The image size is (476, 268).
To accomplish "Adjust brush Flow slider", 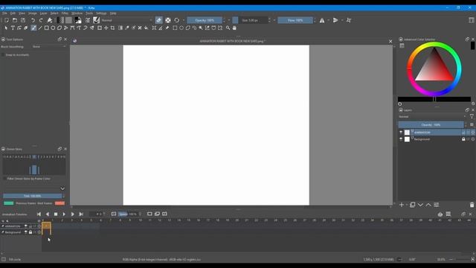I will (x=295, y=20).
